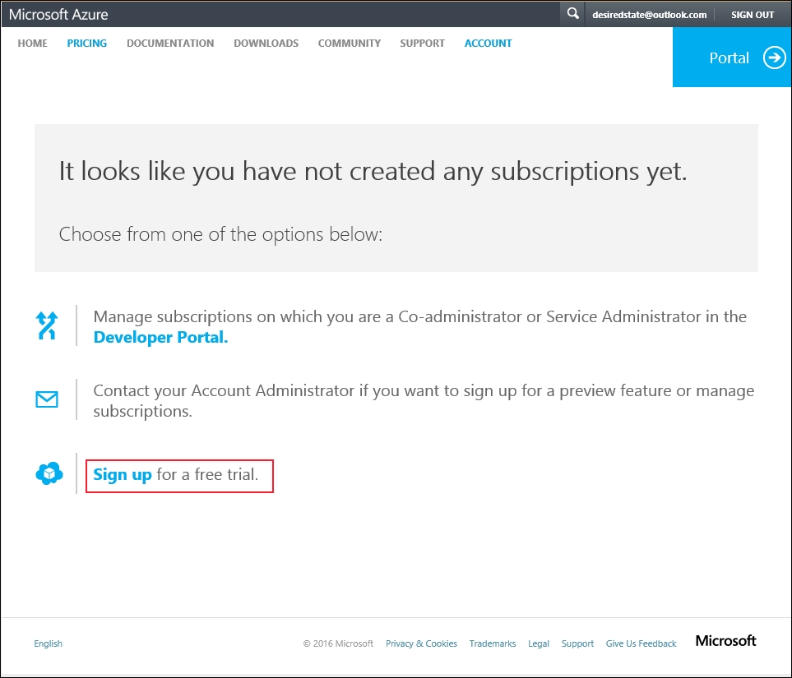Click the Sign Out link

tap(753, 15)
